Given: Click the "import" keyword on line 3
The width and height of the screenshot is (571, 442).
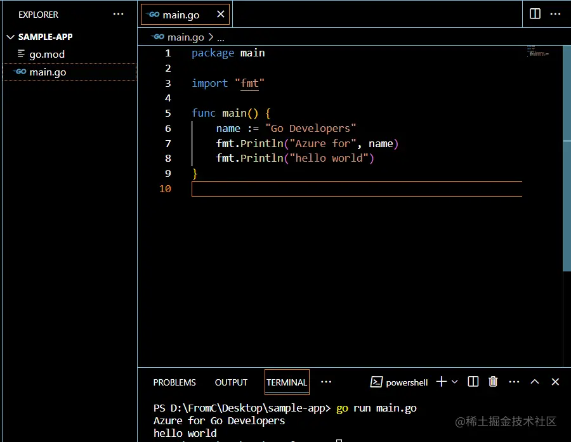Looking at the screenshot, I should pos(210,83).
